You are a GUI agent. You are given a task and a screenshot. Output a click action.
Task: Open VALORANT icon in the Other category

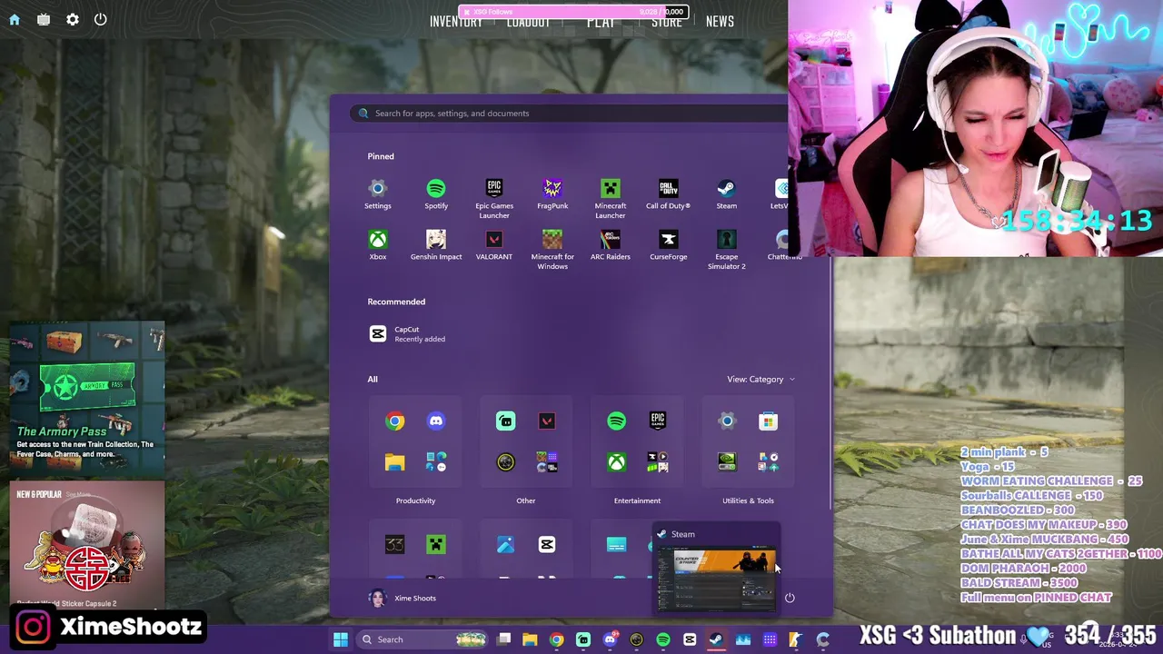tap(547, 421)
